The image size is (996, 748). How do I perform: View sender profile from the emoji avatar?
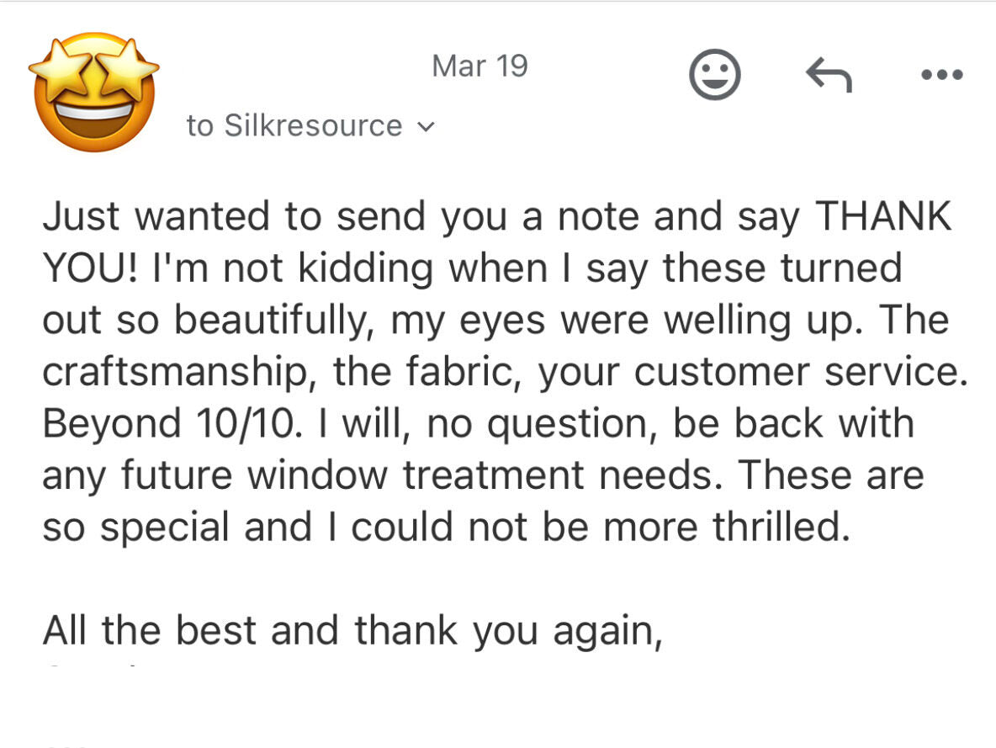point(93,93)
